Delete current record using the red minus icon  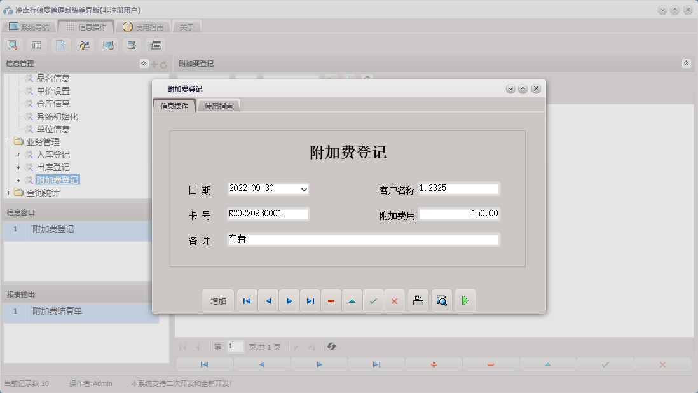click(331, 300)
